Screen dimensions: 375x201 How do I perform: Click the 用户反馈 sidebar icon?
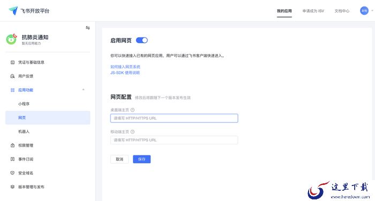13,76
